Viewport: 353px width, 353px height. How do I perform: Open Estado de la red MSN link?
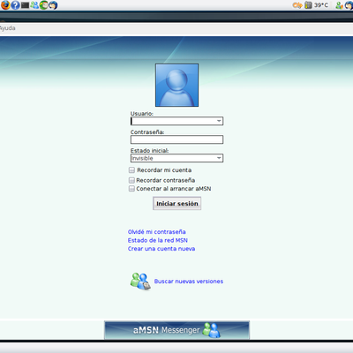158,240
